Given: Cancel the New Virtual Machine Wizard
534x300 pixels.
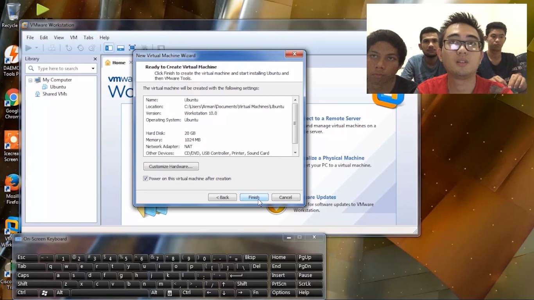Looking at the screenshot, I should click(286, 197).
